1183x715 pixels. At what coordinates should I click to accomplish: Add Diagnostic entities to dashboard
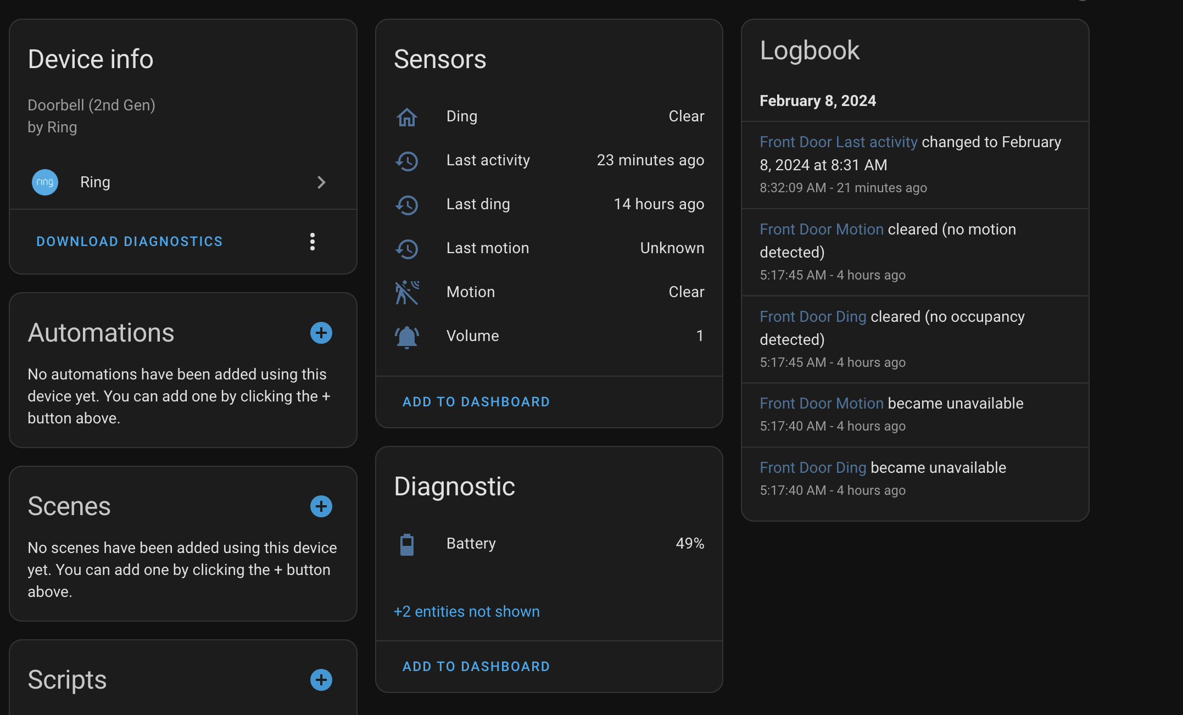(x=476, y=666)
